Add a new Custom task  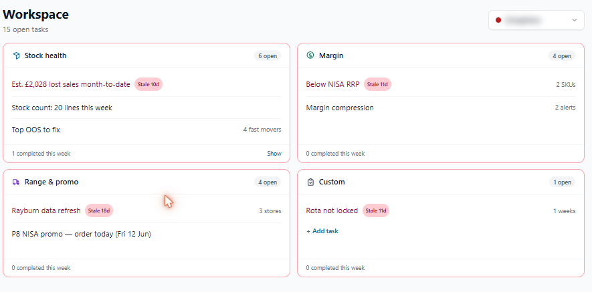pyautogui.click(x=322, y=231)
